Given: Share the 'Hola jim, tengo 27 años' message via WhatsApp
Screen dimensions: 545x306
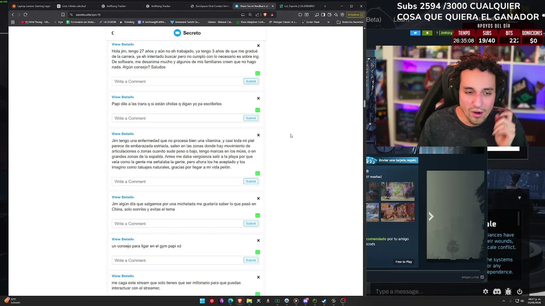Looking at the screenshot, I should click(x=258, y=74).
